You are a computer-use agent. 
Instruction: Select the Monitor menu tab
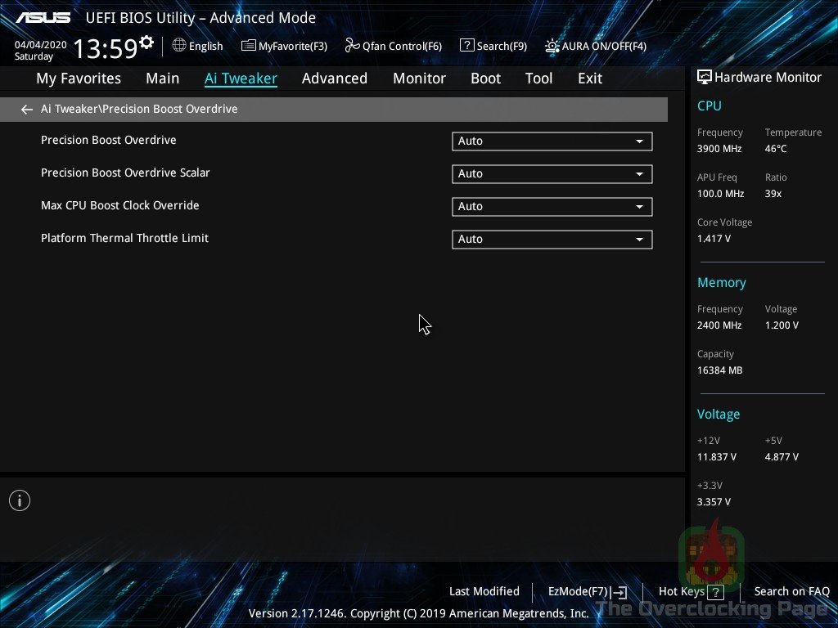pos(419,78)
